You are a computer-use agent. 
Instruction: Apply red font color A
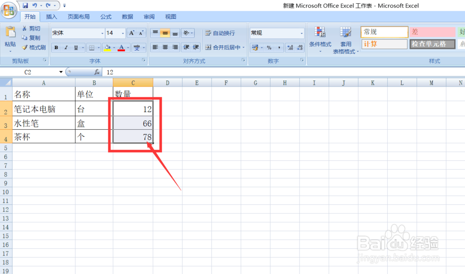[x=121, y=47]
